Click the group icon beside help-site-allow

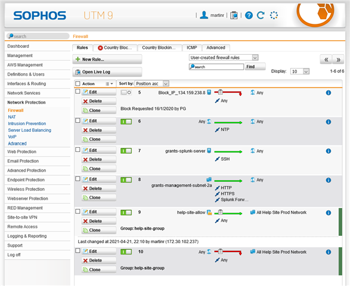point(209,212)
